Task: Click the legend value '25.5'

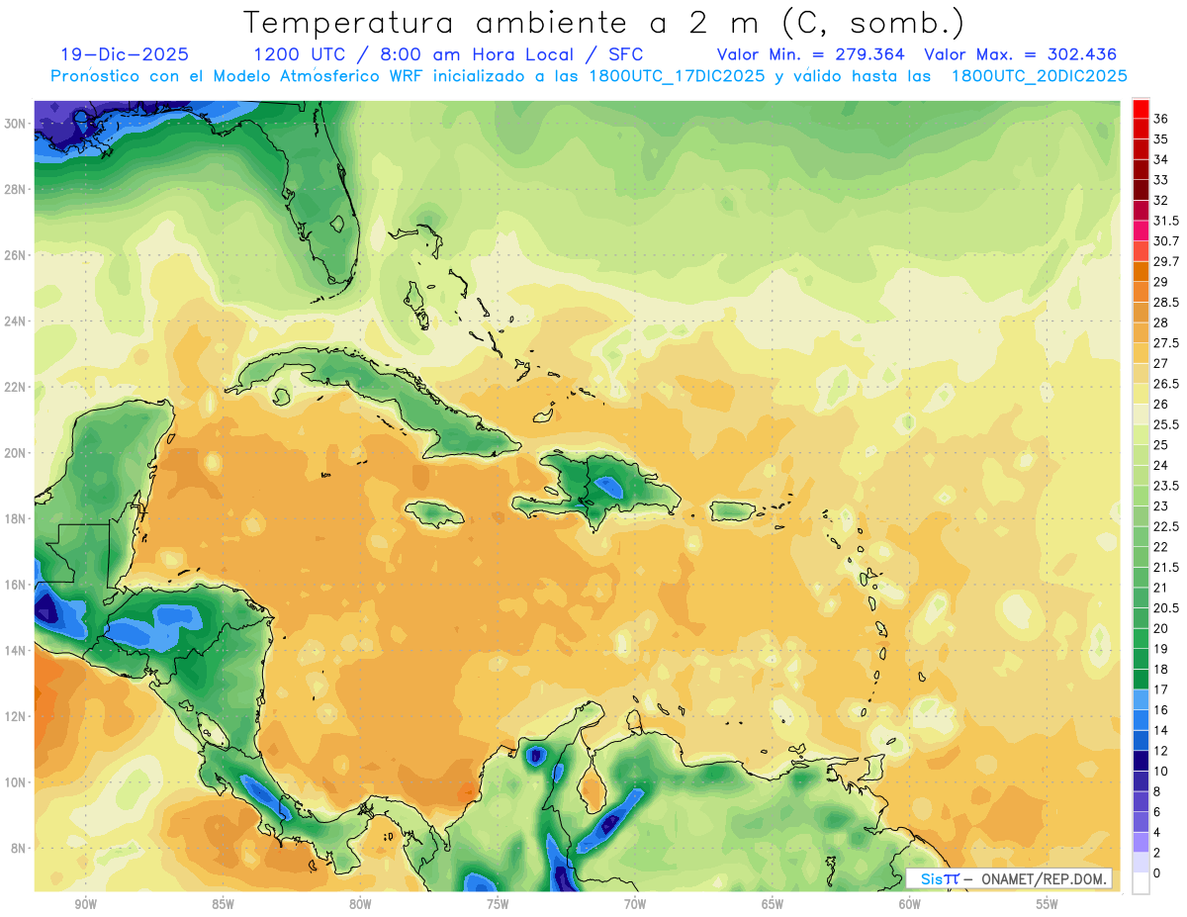Action: (x=1166, y=424)
